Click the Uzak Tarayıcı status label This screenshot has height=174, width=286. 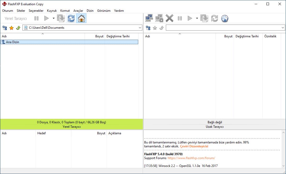pyautogui.click(x=215, y=126)
